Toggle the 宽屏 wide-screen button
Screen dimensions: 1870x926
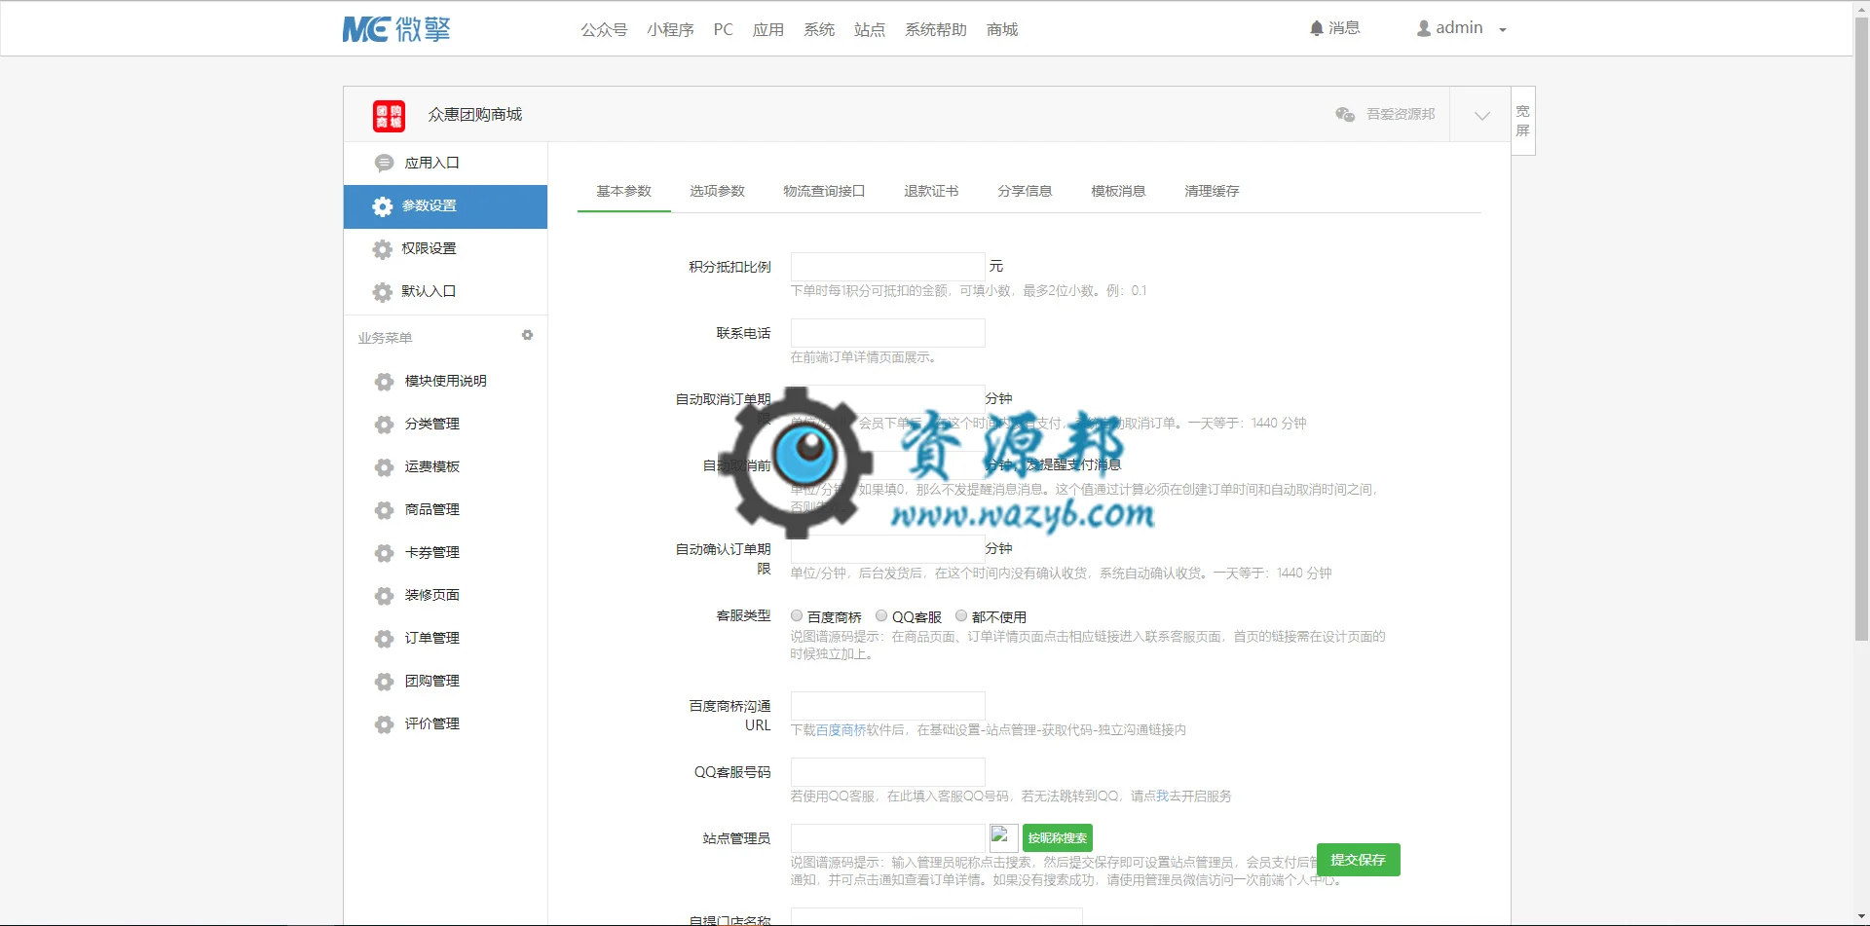point(1523,121)
